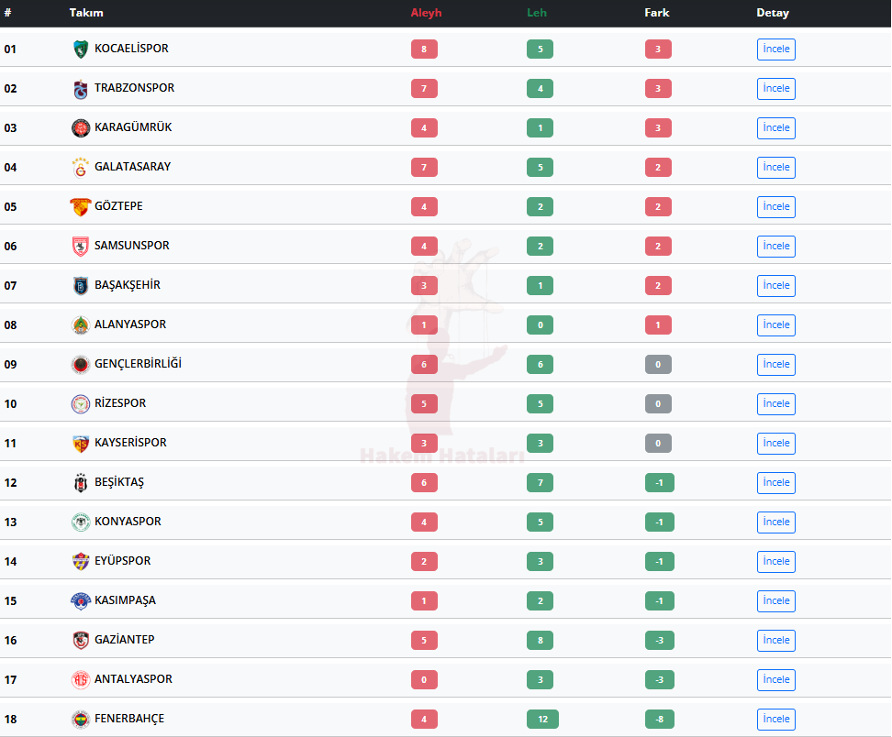Click the Başakşehir team crest
This screenshot has height=737, width=892.
point(81,285)
